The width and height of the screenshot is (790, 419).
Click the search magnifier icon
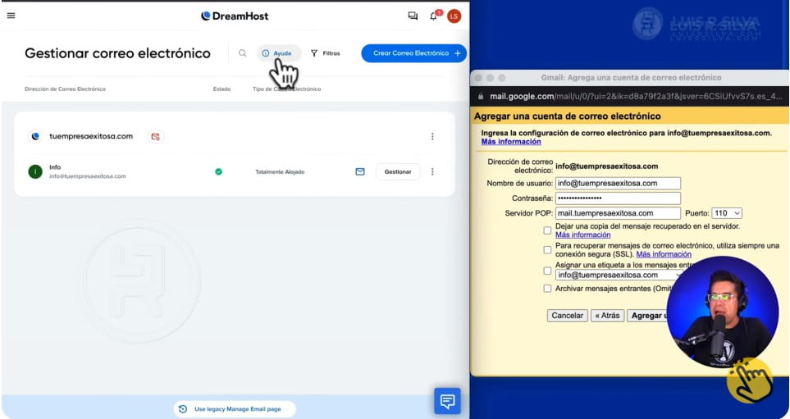(242, 52)
